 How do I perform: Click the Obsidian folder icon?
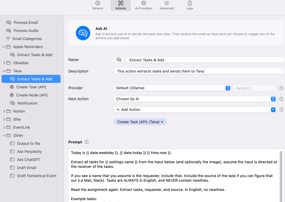click(8, 63)
